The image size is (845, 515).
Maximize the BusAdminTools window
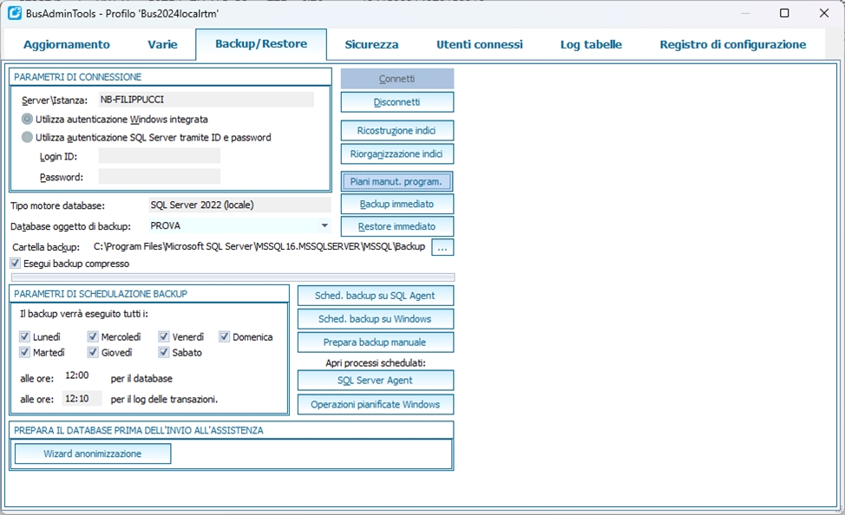(x=784, y=13)
